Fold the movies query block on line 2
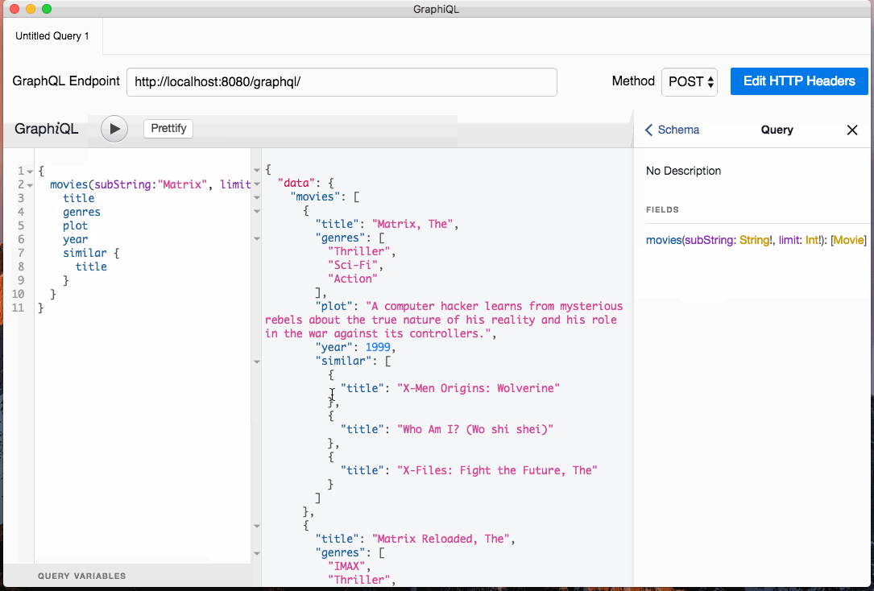This screenshot has width=874, height=591. pos(30,185)
